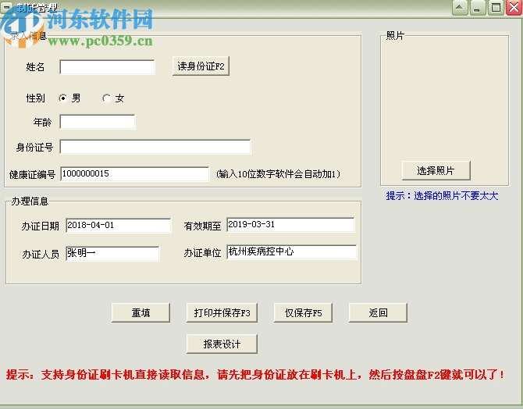This screenshot has width=523, height=410.
Task: Click the 办证人员 field containing 张明一
Action: (x=112, y=253)
